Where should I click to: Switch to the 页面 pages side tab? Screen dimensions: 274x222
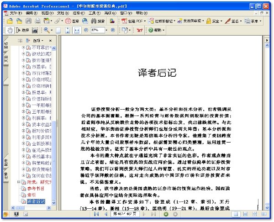point(6,59)
